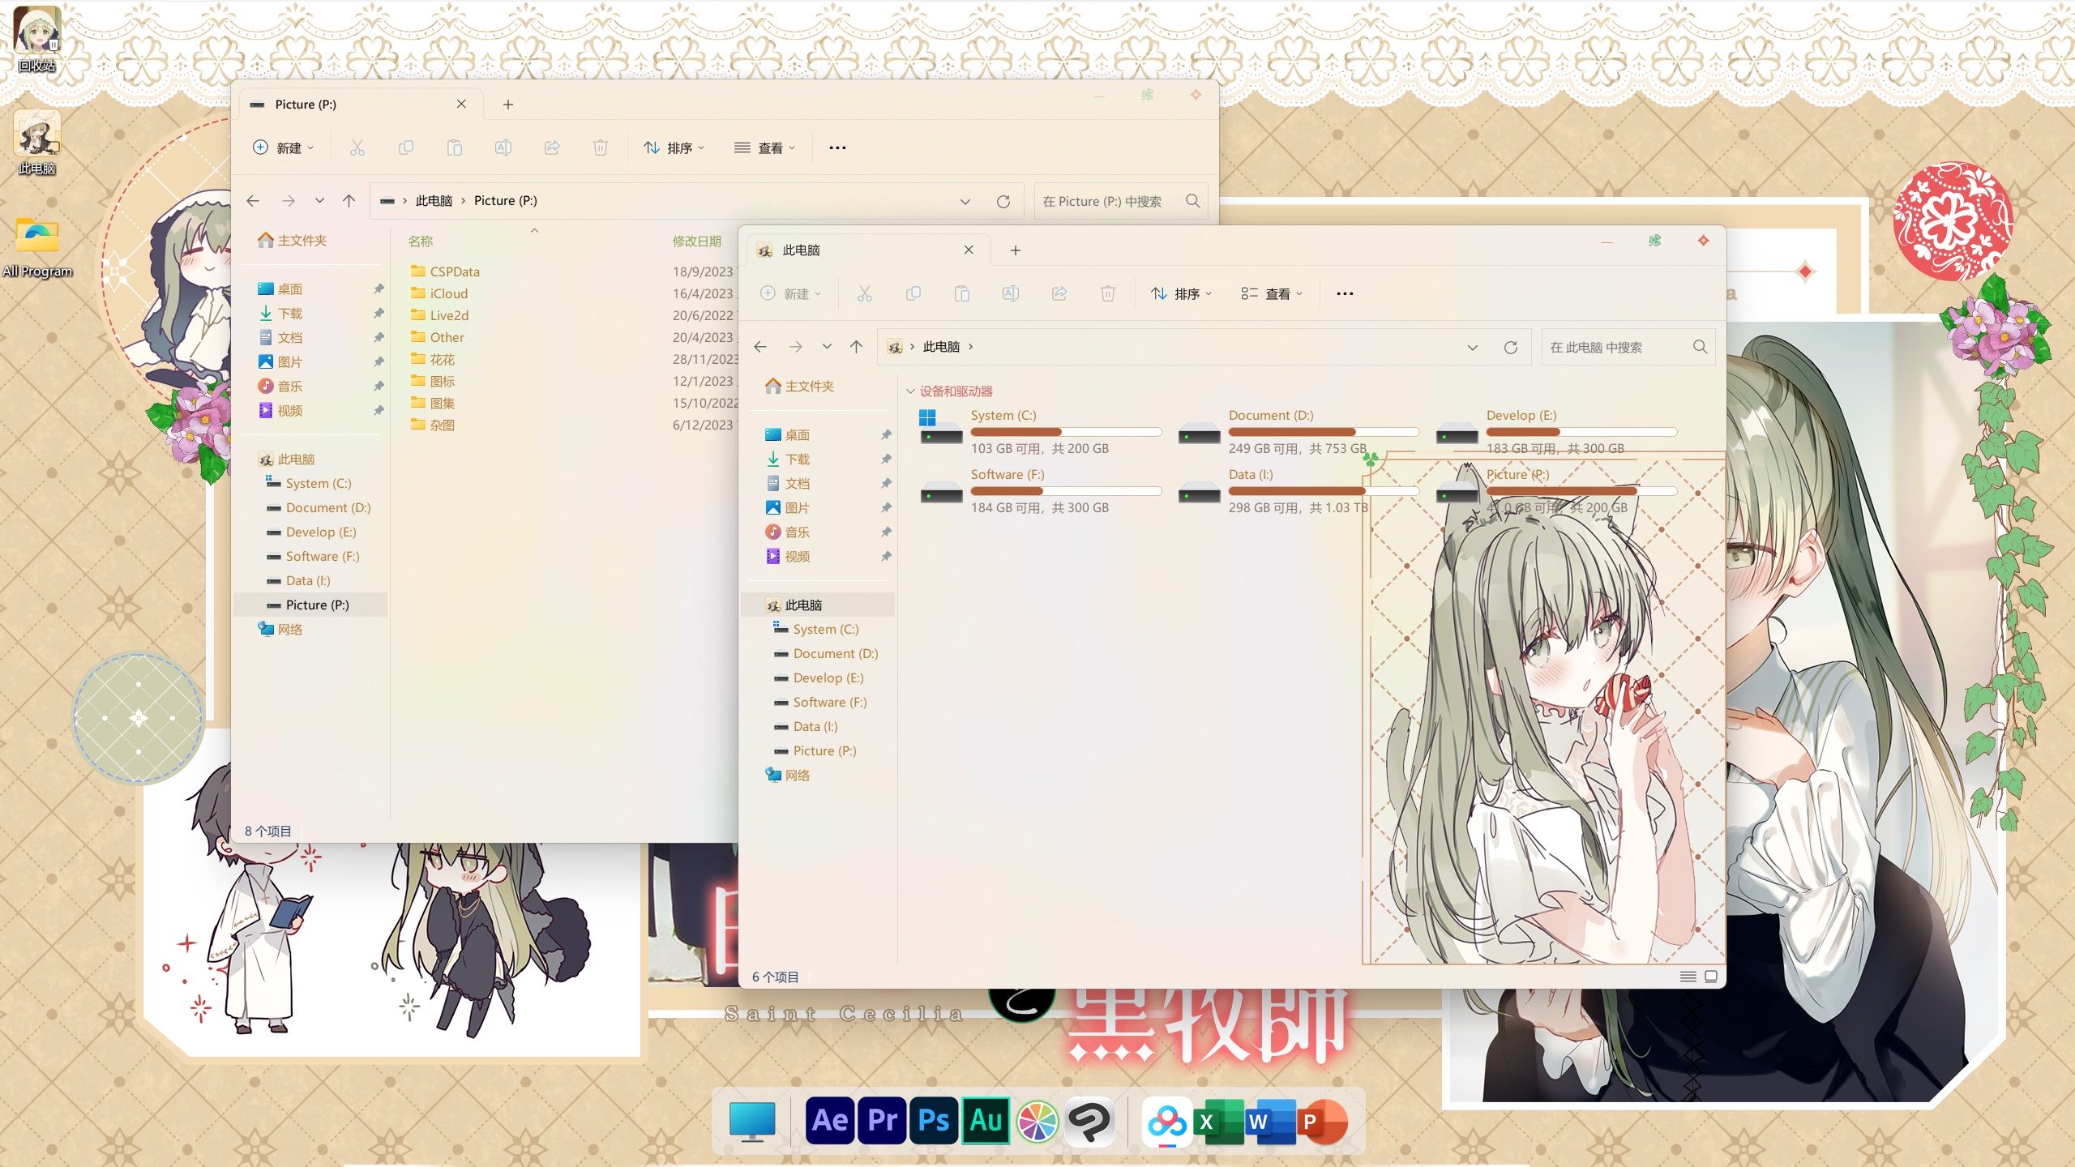This screenshot has height=1167, width=2075.
Task: Click 此电脑 breadcrumb in Picture (P:) address bar
Action: pyautogui.click(x=434, y=201)
